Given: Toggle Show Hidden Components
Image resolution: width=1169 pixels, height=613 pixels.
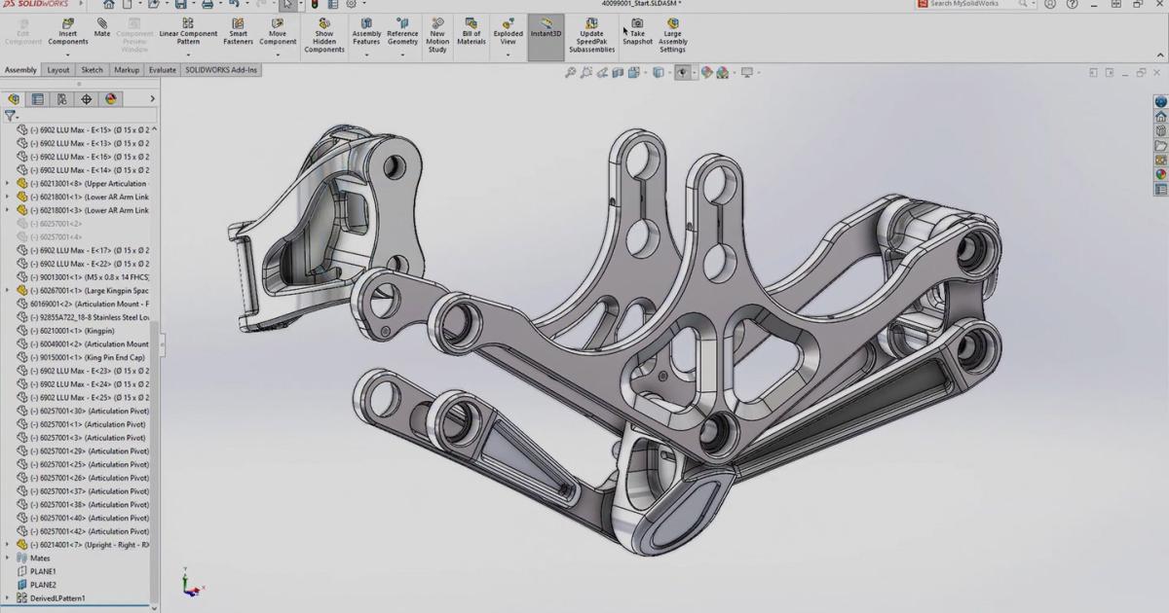Looking at the screenshot, I should click(x=323, y=31).
